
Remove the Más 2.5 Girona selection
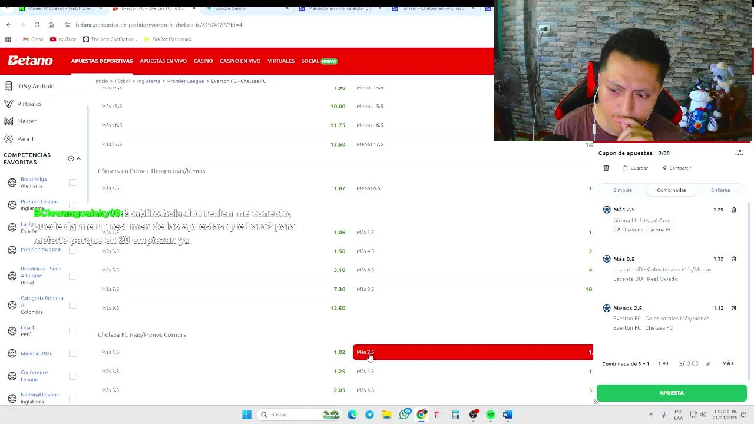tap(733, 210)
